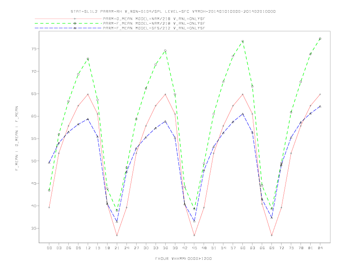Click the blue triangle data point at hour 84
The width and height of the screenshot is (349, 270).
[320, 106]
